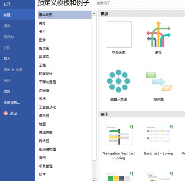This screenshot has width=185, height=181.
Task: Select 基本绘图 category
Action: 65,15
